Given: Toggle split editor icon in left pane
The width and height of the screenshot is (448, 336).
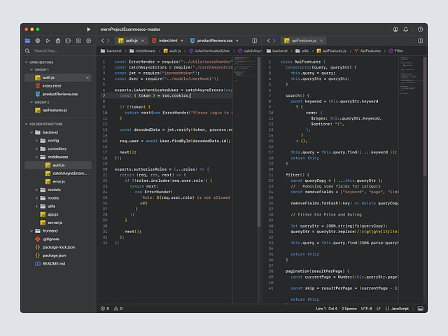Looking at the screenshot, I should coord(254,41).
